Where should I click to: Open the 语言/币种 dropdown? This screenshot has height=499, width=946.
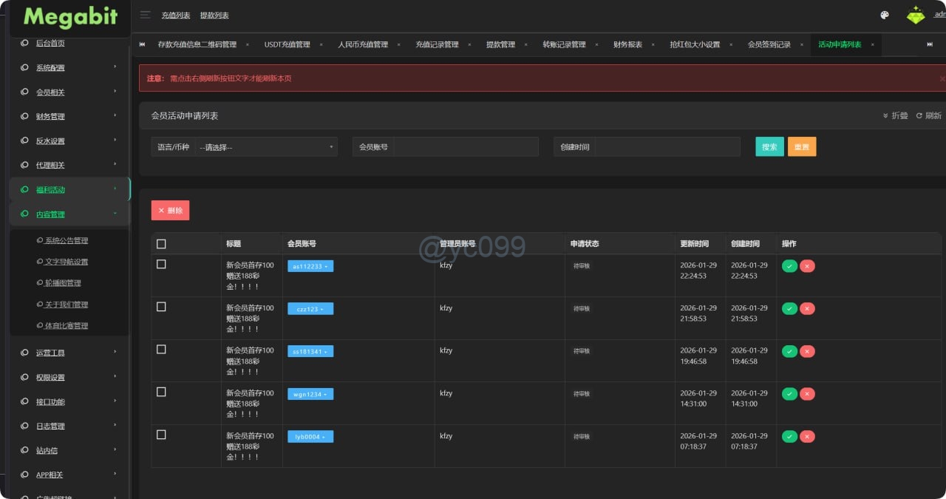[x=266, y=147]
